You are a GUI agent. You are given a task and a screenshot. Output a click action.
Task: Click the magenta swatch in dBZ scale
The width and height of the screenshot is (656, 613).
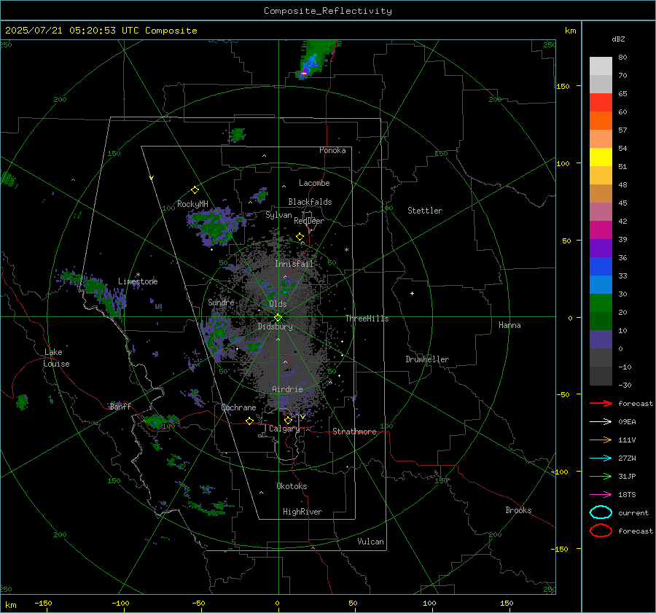[601, 230]
